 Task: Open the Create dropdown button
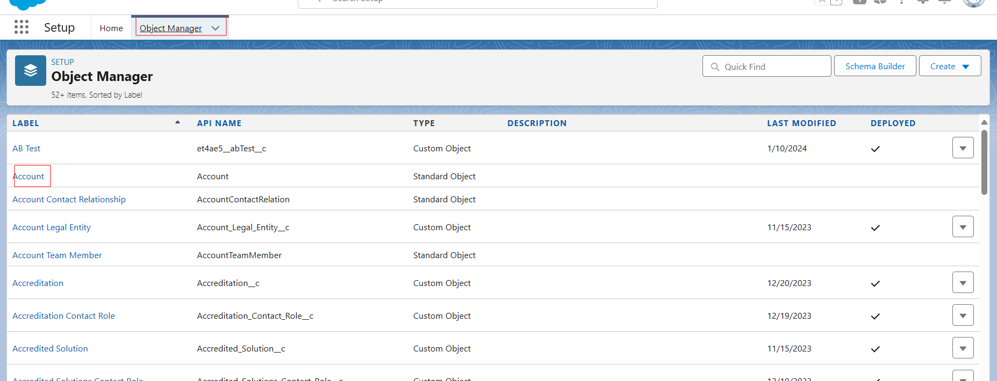click(950, 66)
